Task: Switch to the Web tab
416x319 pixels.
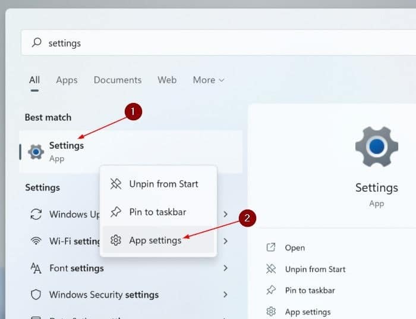Action: point(167,80)
